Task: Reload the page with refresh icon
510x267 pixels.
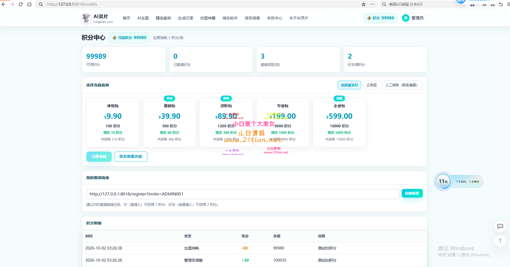Action: (x=21, y=4)
